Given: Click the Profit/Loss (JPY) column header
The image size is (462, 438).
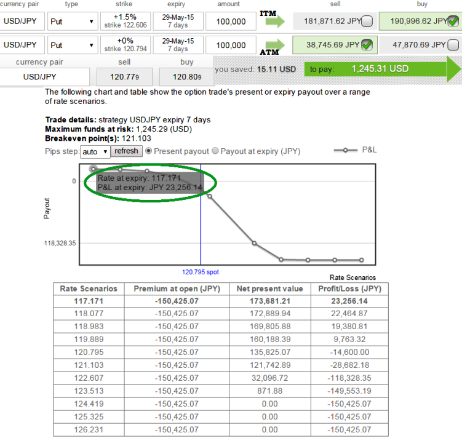Looking at the screenshot, I should [350, 289].
